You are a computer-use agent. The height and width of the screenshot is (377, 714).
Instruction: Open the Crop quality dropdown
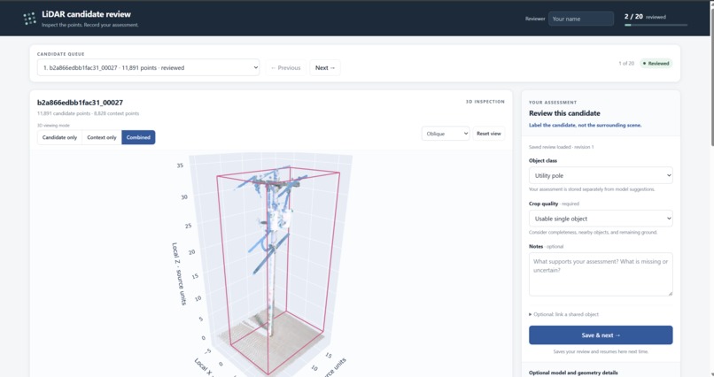point(601,219)
